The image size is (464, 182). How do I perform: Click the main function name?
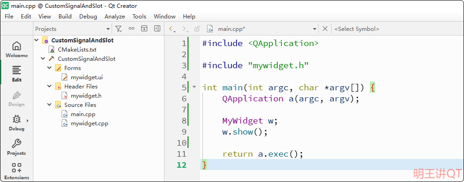click(x=232, y=88)
